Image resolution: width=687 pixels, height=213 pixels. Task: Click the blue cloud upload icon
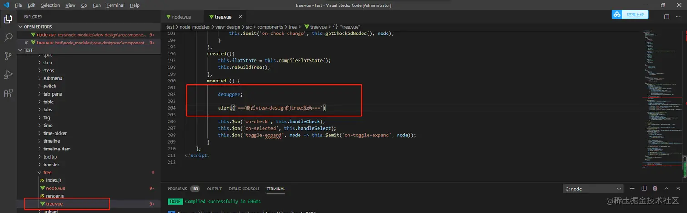click(617, 15)
